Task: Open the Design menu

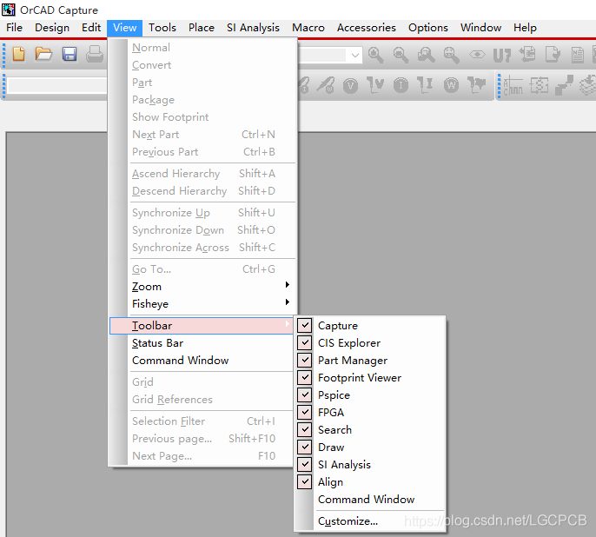Action: (52, 28)
